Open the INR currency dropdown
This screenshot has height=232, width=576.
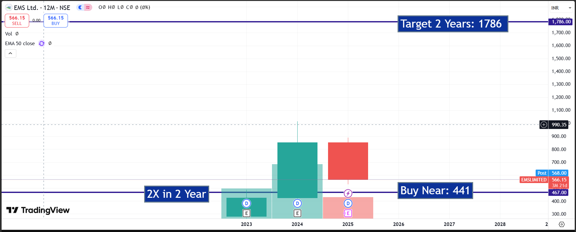tap(561, 8)
